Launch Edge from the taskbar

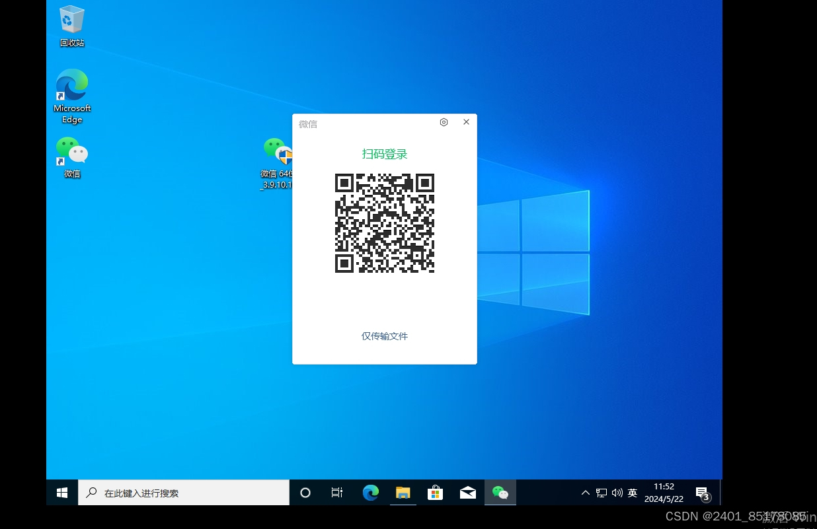371,493
